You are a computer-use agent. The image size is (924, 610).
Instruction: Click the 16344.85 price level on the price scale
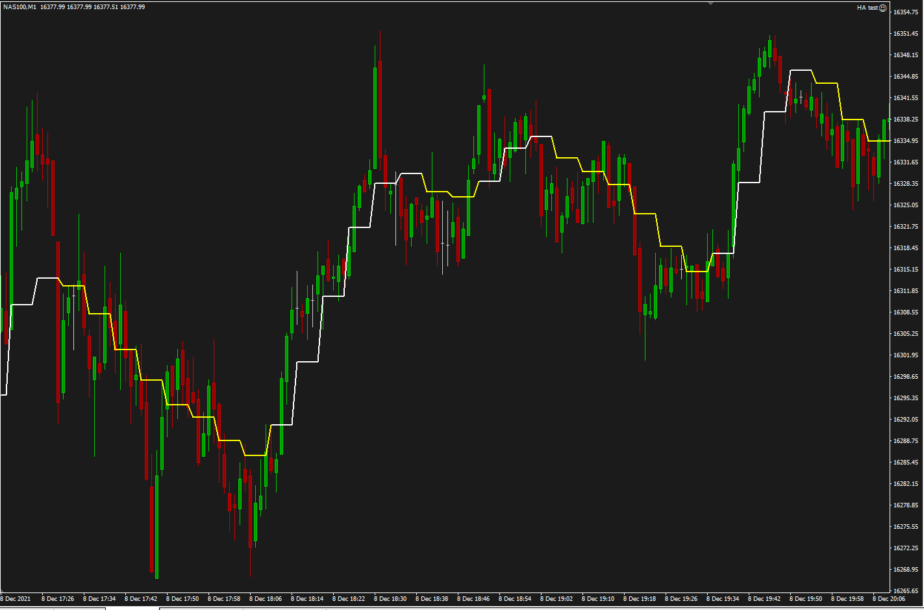[906, 77]
